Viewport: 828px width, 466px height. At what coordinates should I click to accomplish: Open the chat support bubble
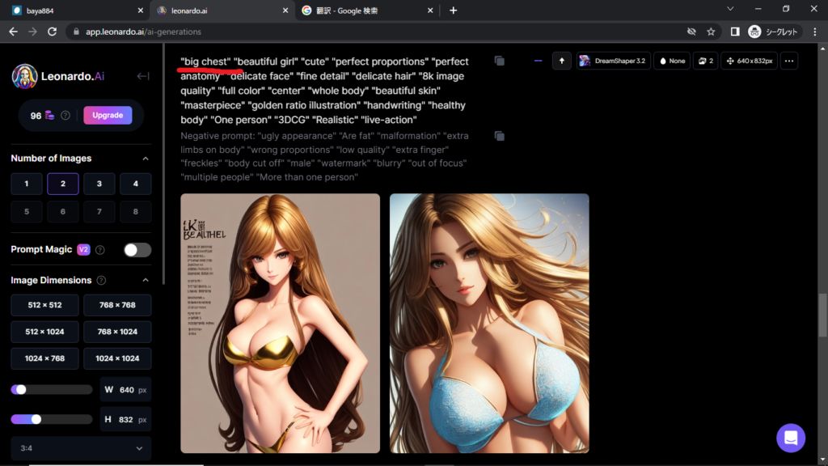pyautogui.click(x=790, y=438)
